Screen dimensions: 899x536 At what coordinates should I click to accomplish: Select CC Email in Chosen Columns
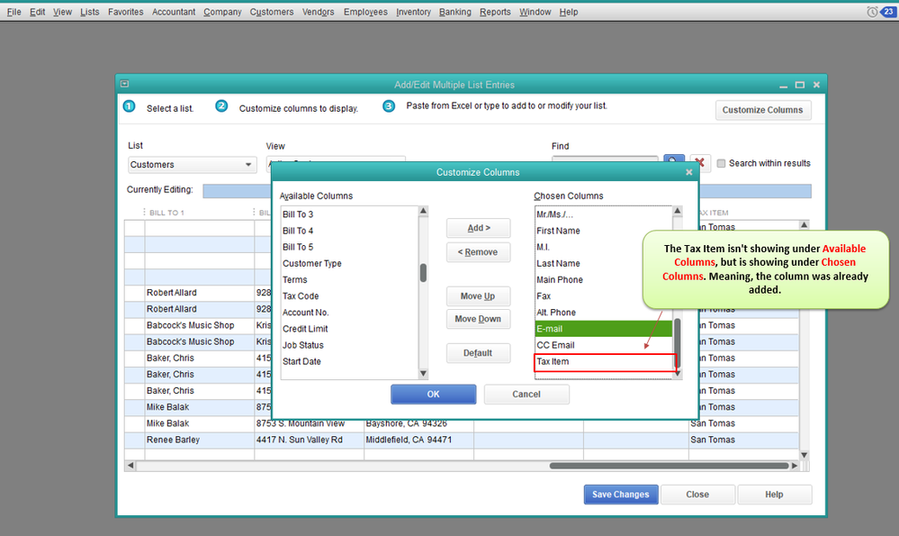(x=603, y=345)
